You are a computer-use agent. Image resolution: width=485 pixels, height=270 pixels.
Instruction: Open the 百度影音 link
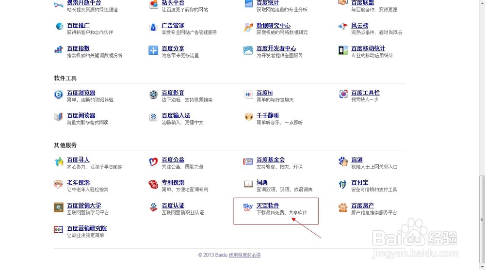coord(173,93)
